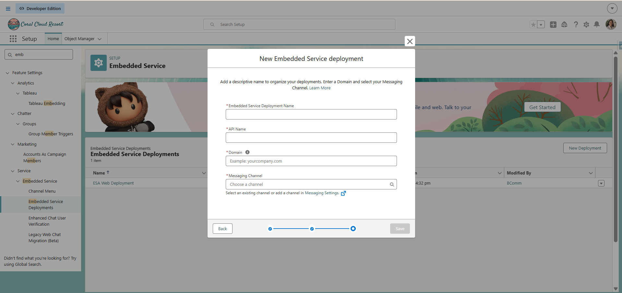Click the Developer Edition badge
This screenshot has height=293, width=622.
(40, 8)
